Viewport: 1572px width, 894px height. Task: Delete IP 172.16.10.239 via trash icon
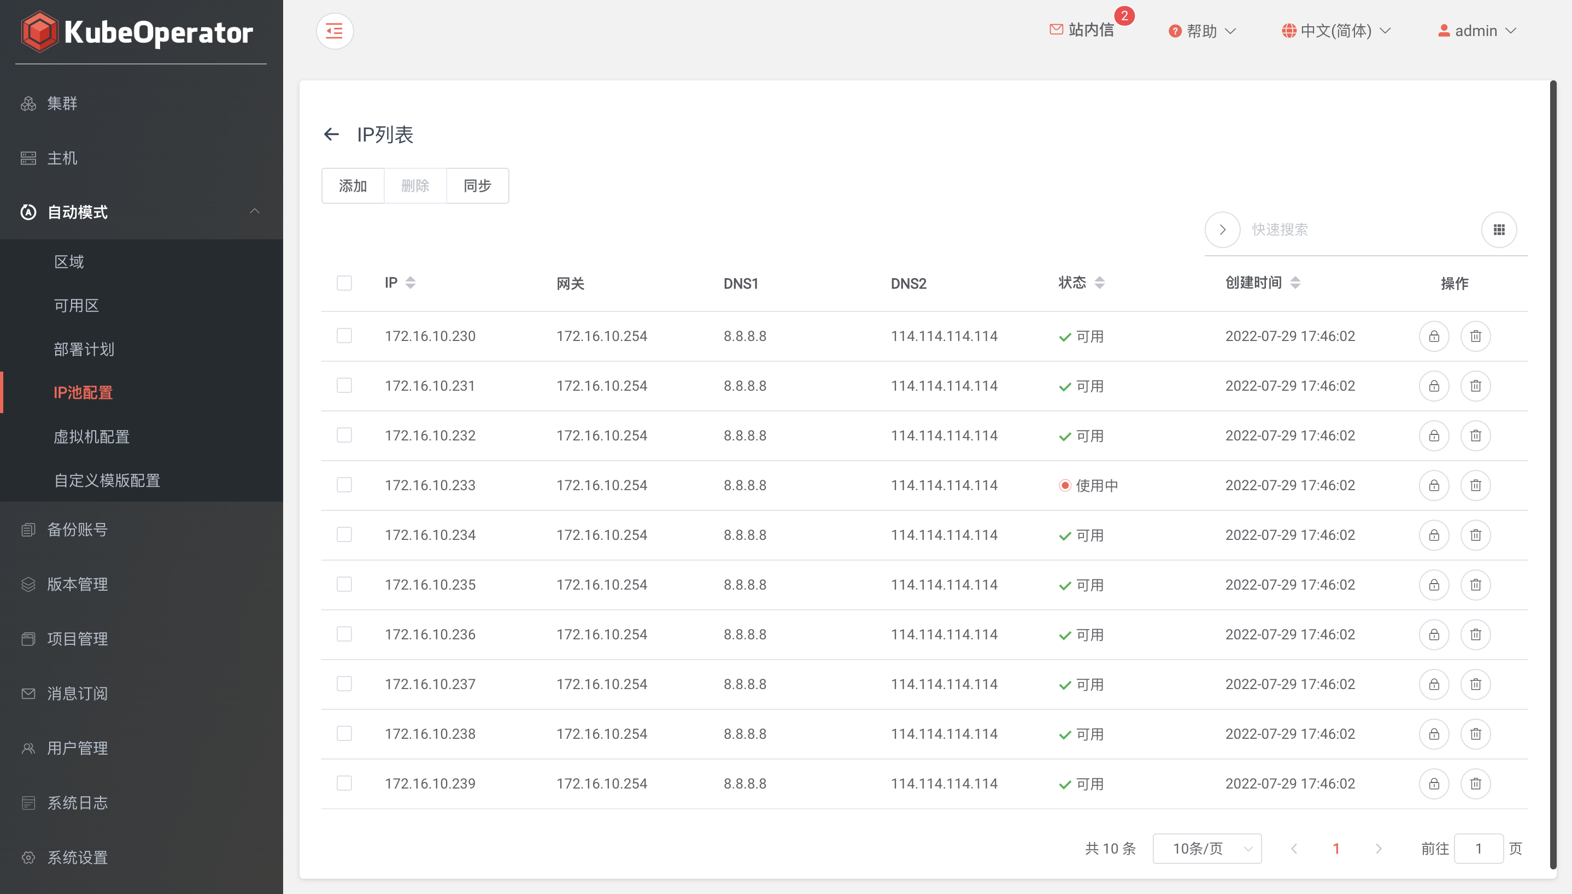tap(1476, 784)
